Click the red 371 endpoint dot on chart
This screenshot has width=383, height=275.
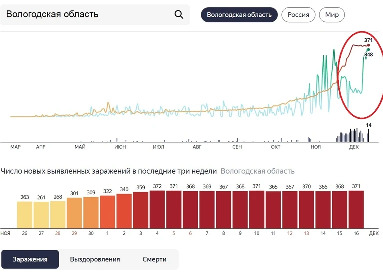(x=369, y=45)
